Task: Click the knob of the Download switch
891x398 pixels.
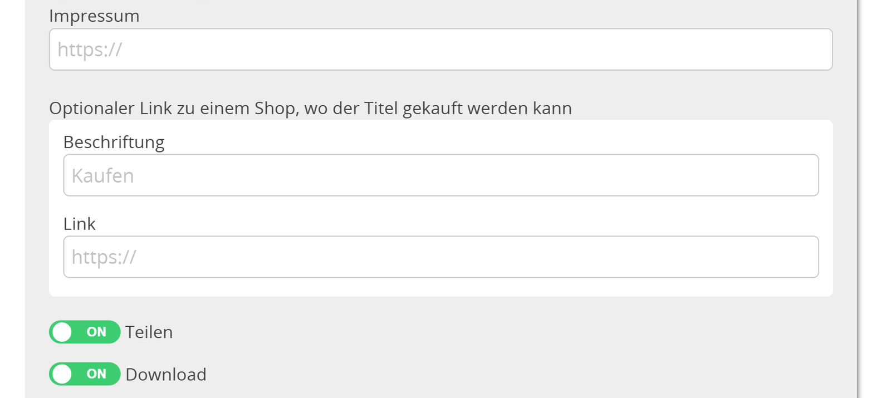Action: point(63,374)
